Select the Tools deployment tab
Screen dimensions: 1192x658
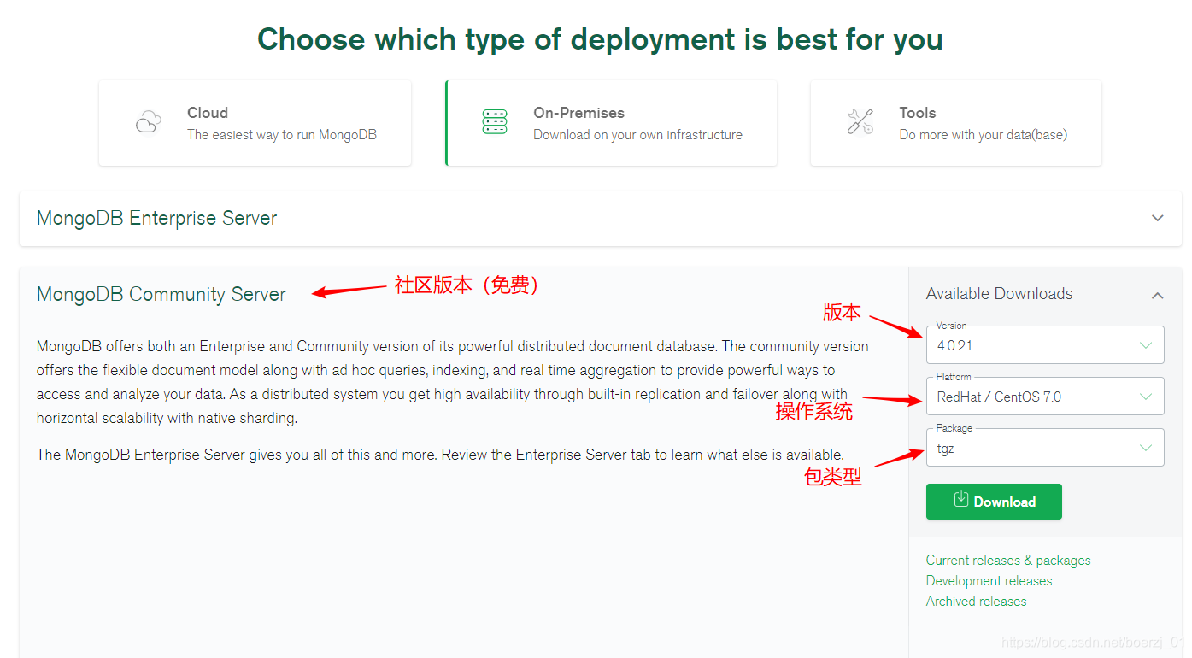coord(956,123)
